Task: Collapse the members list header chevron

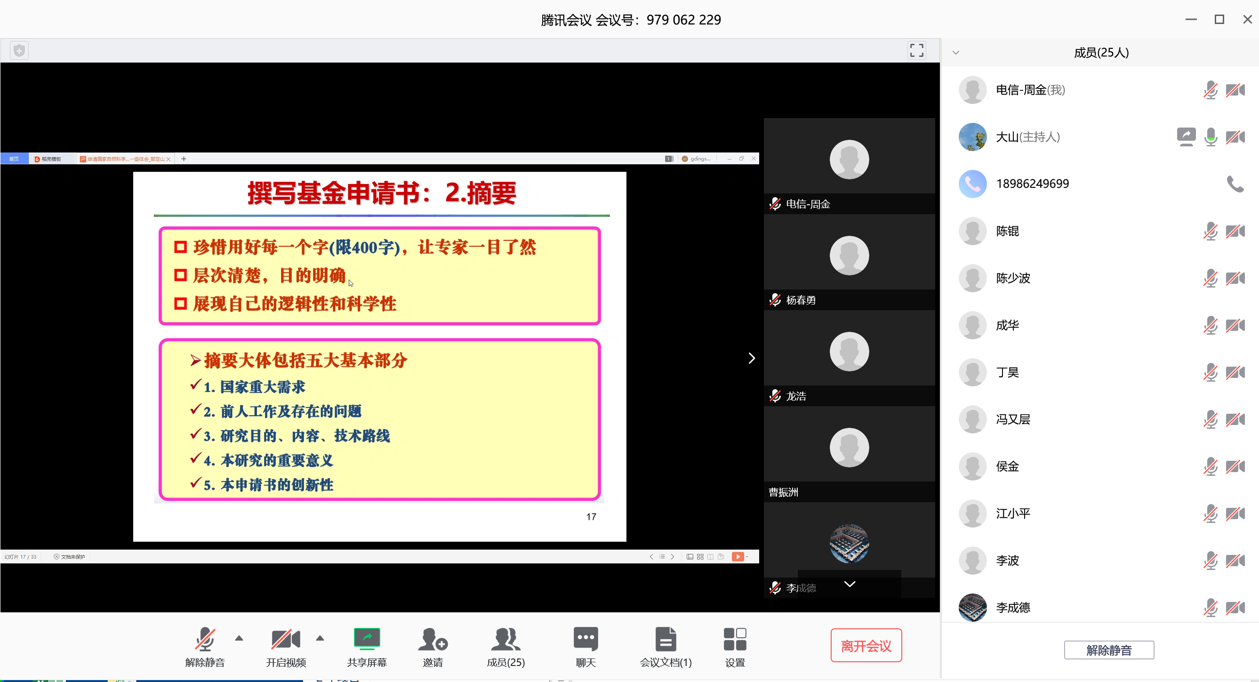Action: coord(956,53)
